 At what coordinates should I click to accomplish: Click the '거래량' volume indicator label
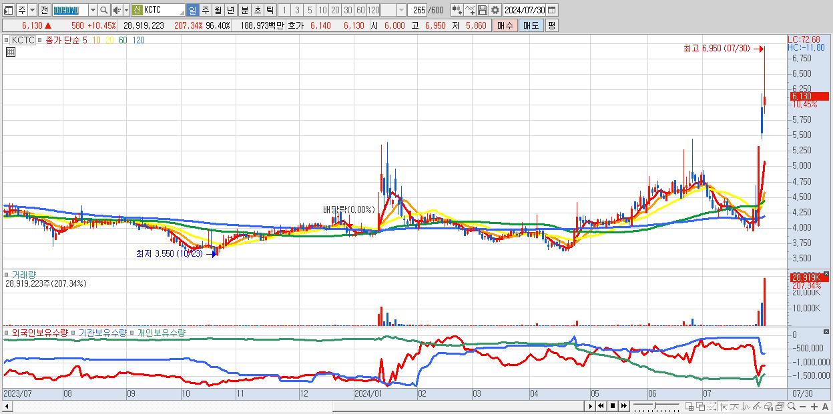click(24, 274)
